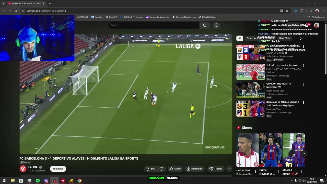
Task: Open the Prime Neymar short
Action: [x=271, y=150]
